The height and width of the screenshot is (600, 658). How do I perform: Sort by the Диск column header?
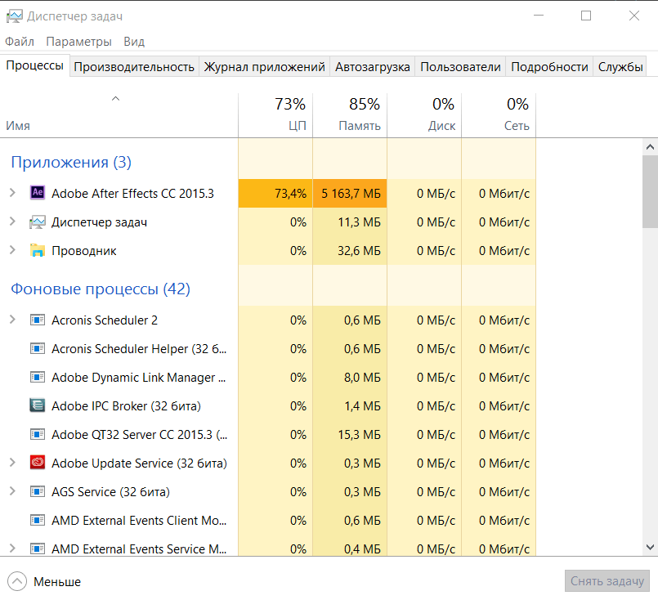tap(424, 115)
